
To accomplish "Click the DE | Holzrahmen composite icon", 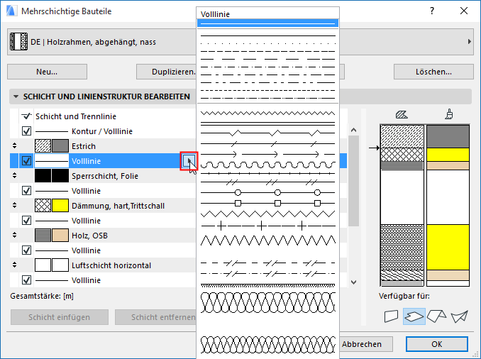I will pyautogui.click(x=18, y=42).
